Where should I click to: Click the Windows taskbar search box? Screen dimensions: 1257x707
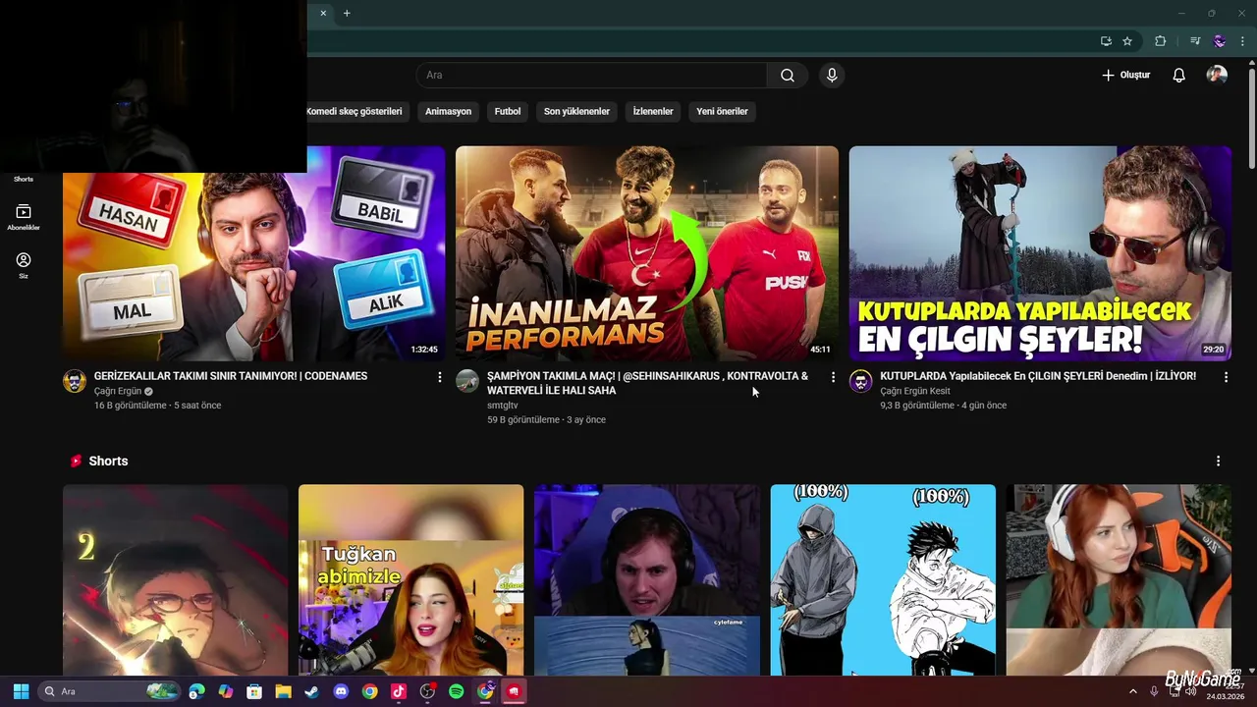tap(110, 691)
